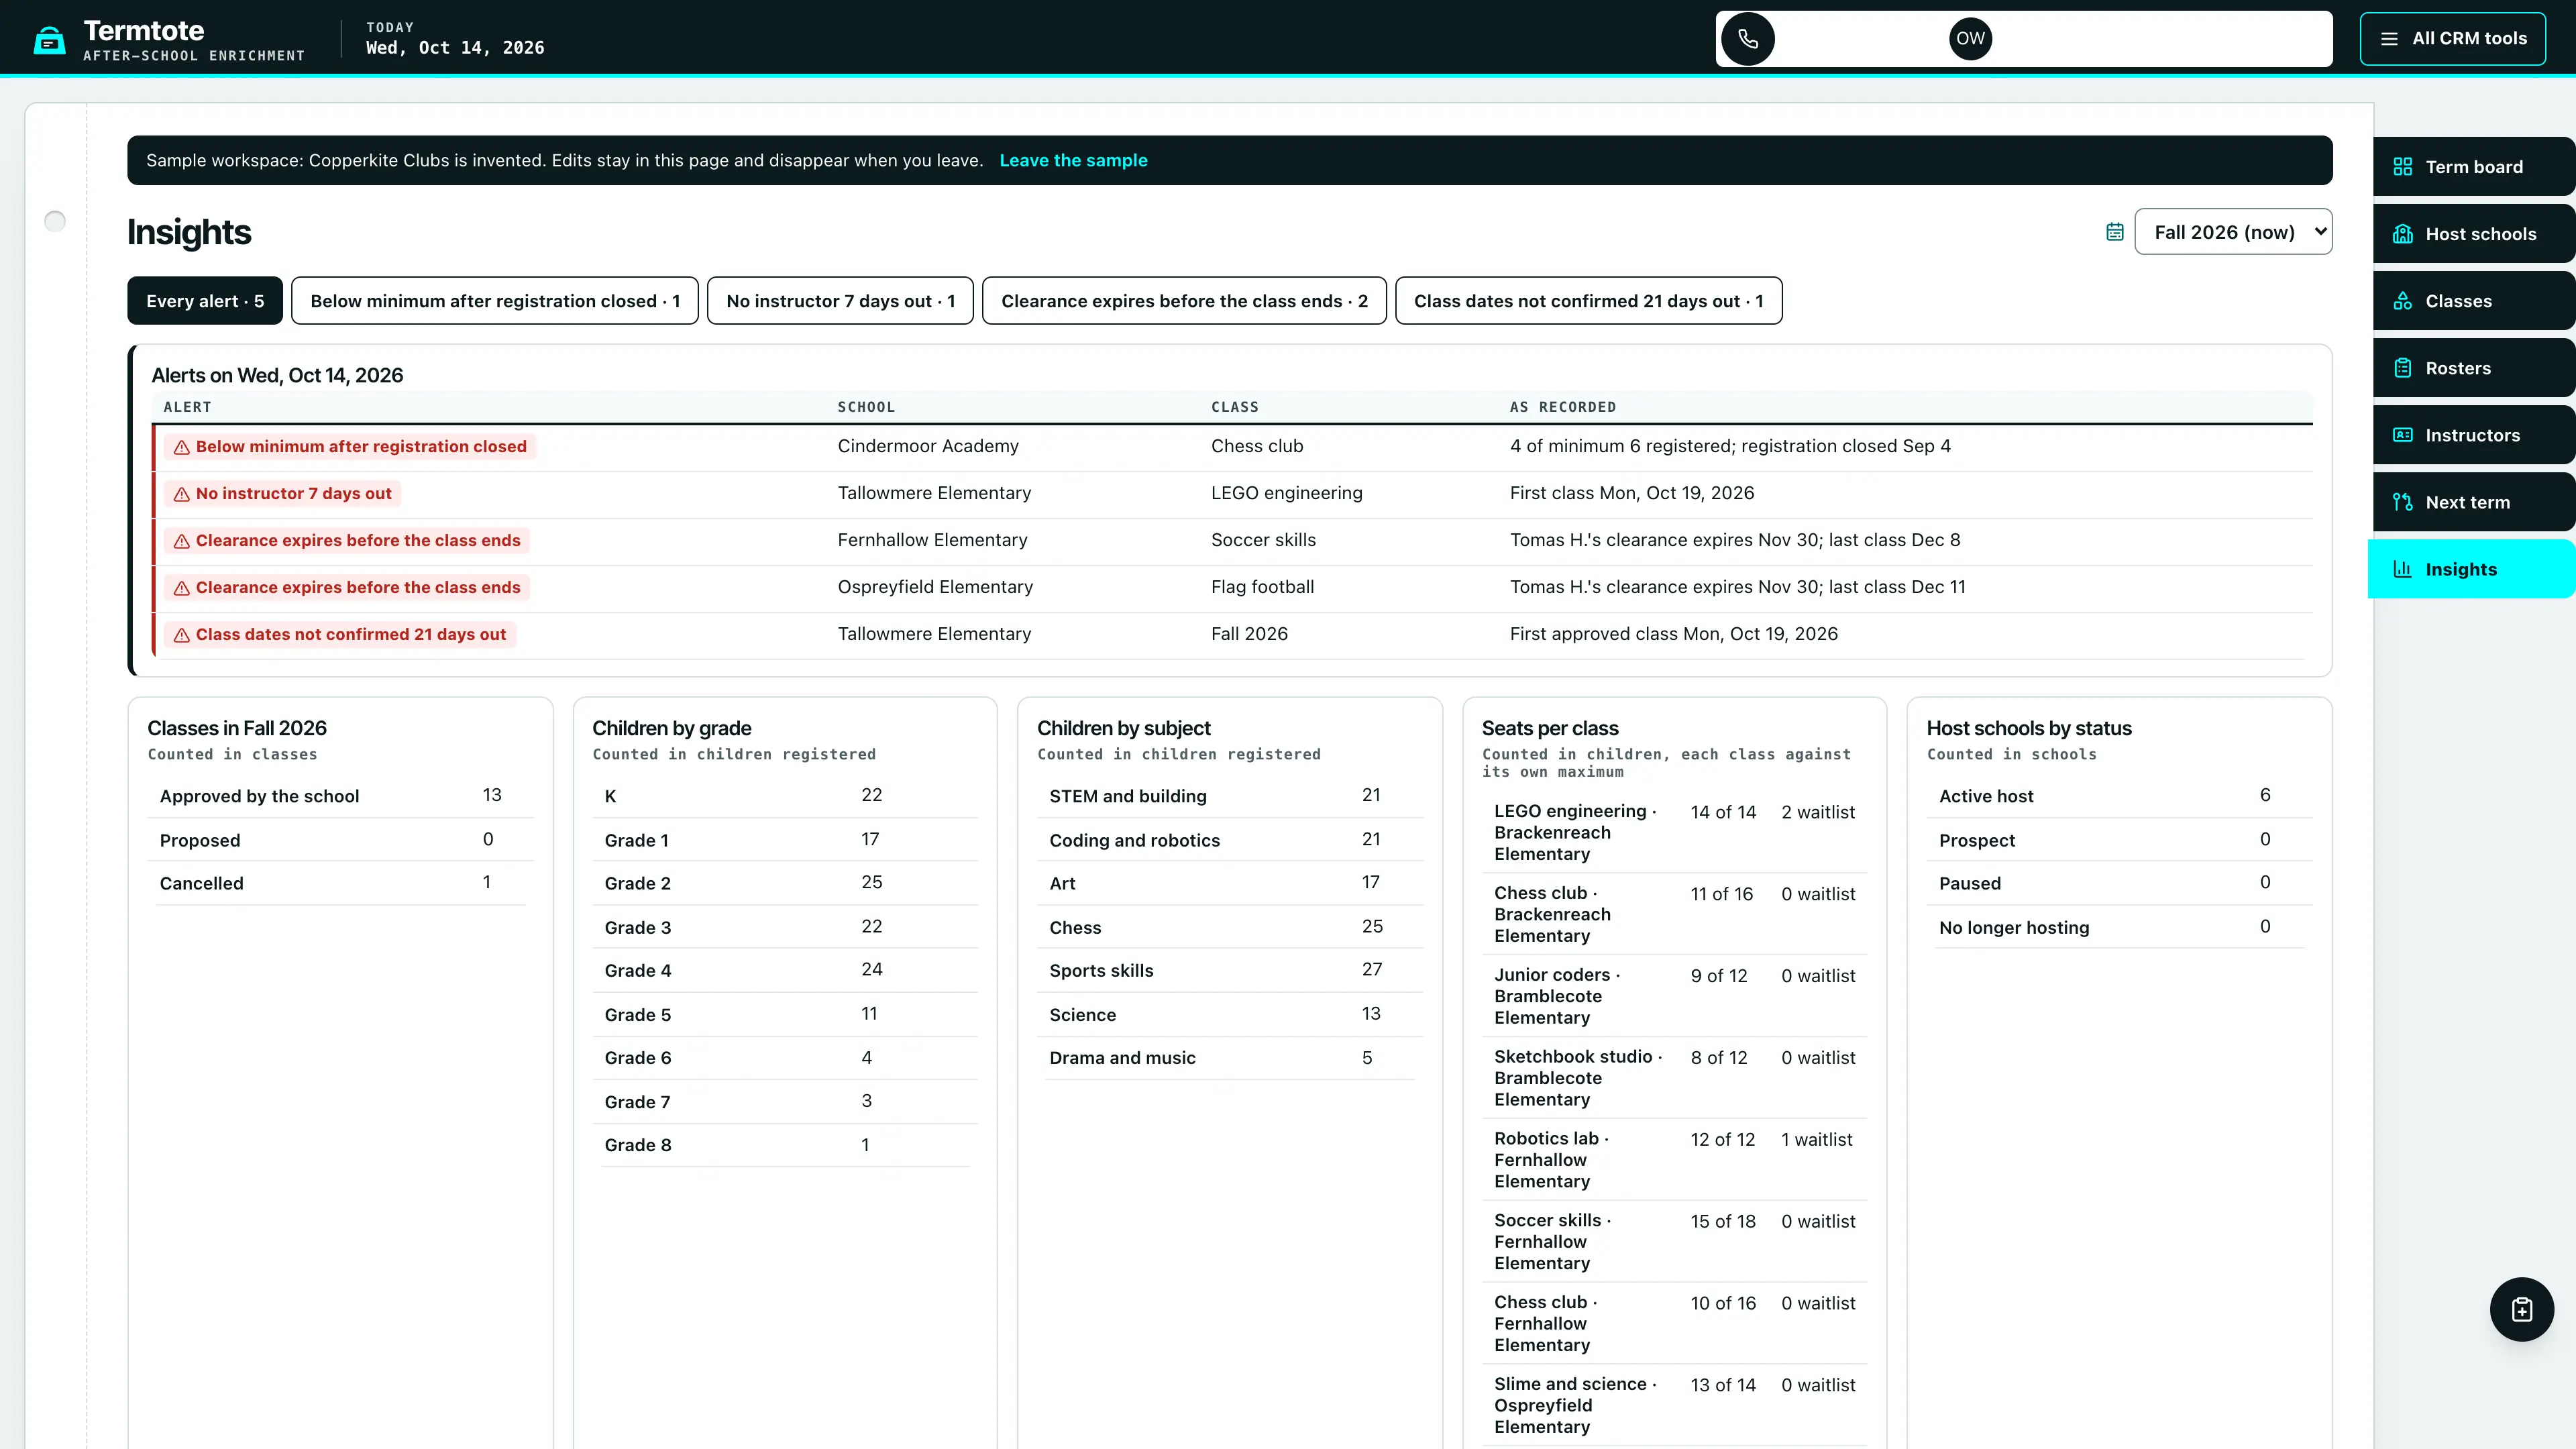Click the Clearance expires alert badge for Ospreyfield Elementary
This screenshot has height=1449, width=2576.
coord(347,588)
